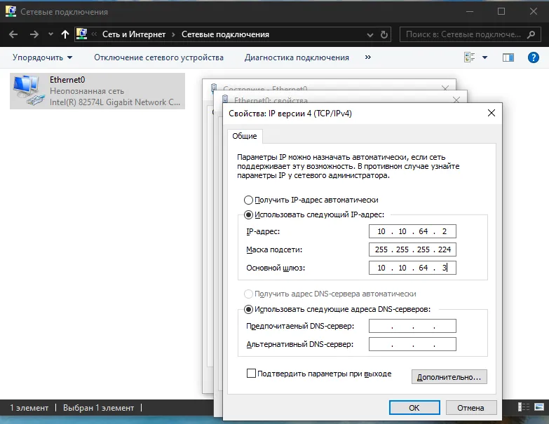549x424 pixels.
Task: Click the Network Connections title bar icon
Action: [x=11, y=11]
